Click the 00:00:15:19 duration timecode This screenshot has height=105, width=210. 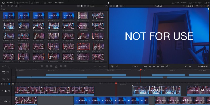[x=189, y=6]
